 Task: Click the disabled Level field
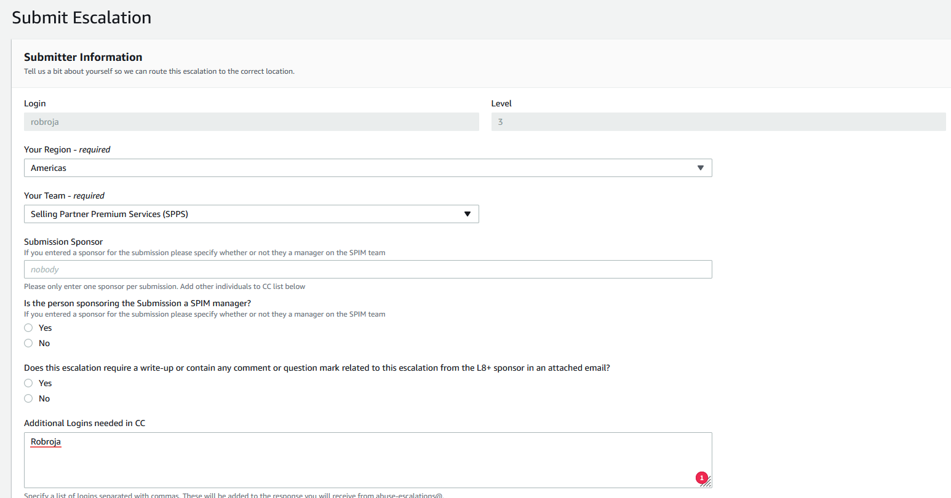[718, 122]
